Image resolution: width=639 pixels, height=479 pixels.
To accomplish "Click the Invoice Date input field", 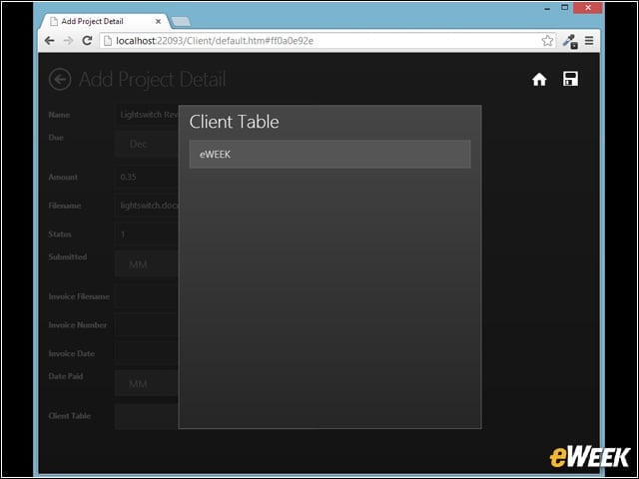I will (147, 353).
